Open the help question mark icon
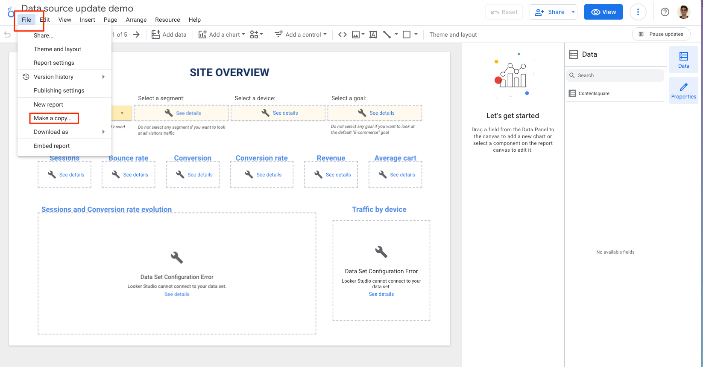This screenshot has width=703, height=367. pyautogui.click(x=665, y=12)
